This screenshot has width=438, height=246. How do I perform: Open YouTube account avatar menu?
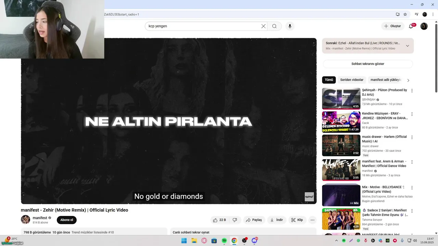coord(424,26)
